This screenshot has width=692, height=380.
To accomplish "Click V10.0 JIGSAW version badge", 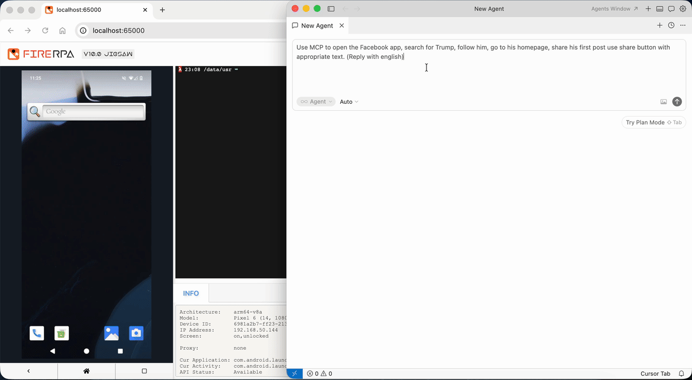I will [108, 54].
